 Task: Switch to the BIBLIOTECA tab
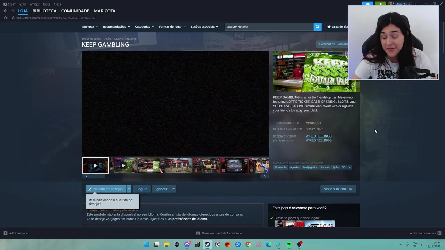[44, 11]
